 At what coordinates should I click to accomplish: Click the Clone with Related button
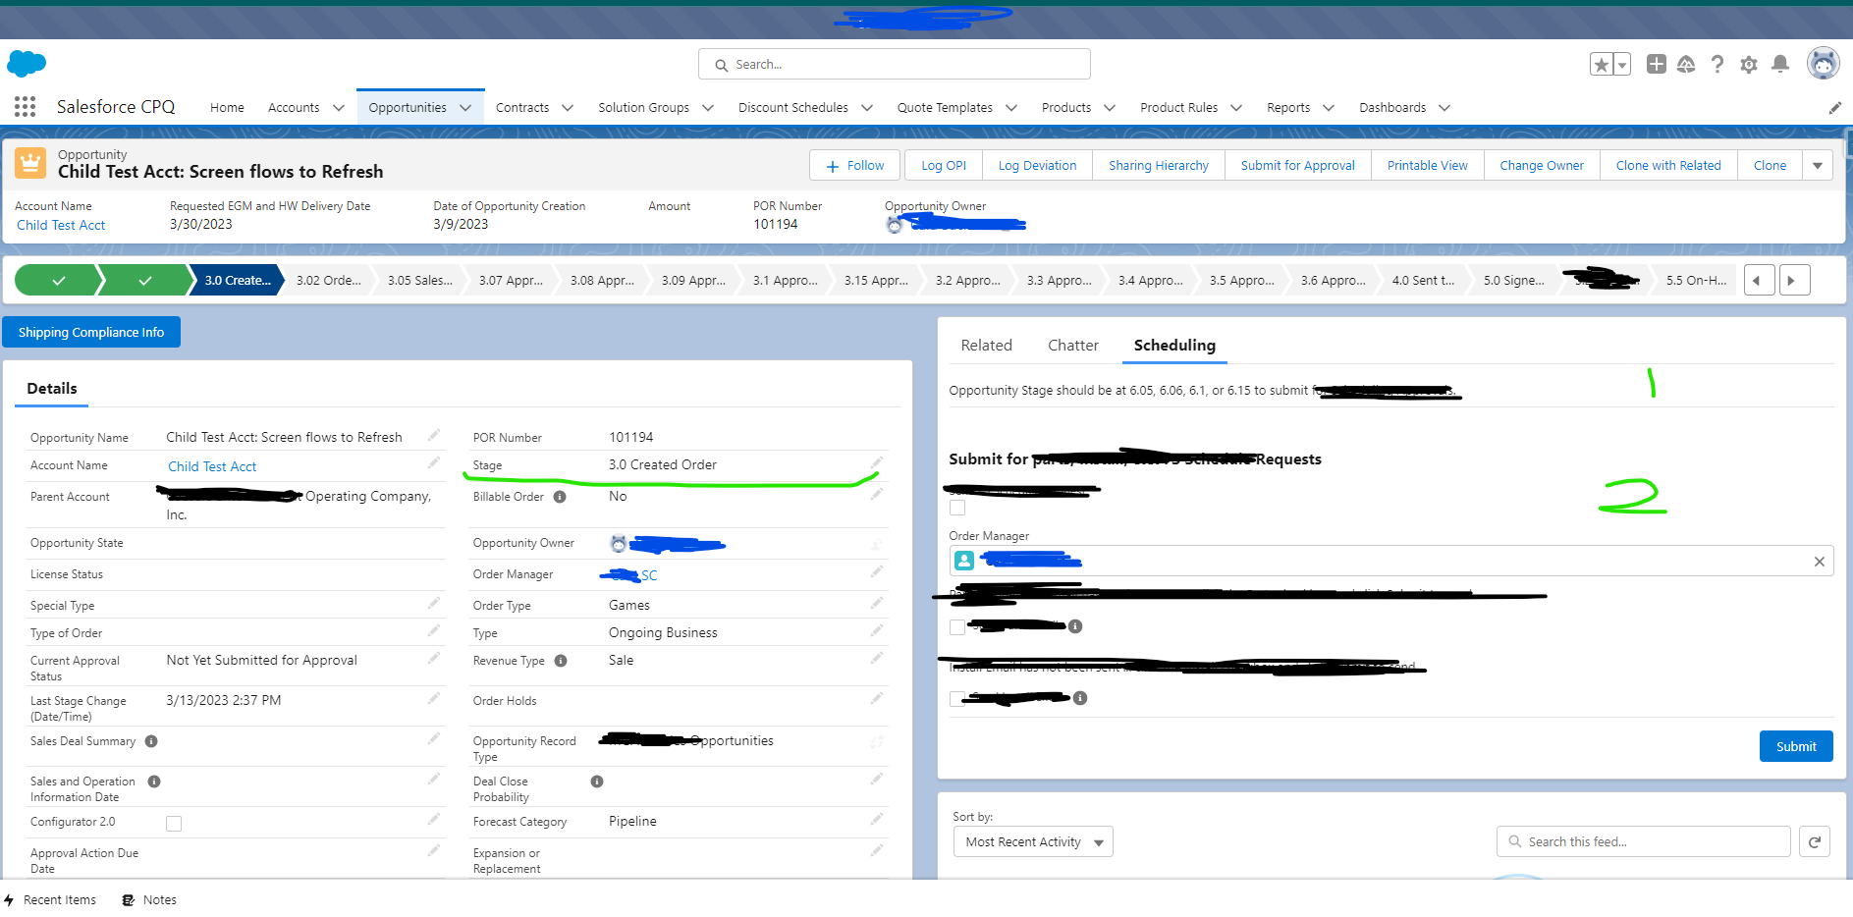click(1668, 165)
